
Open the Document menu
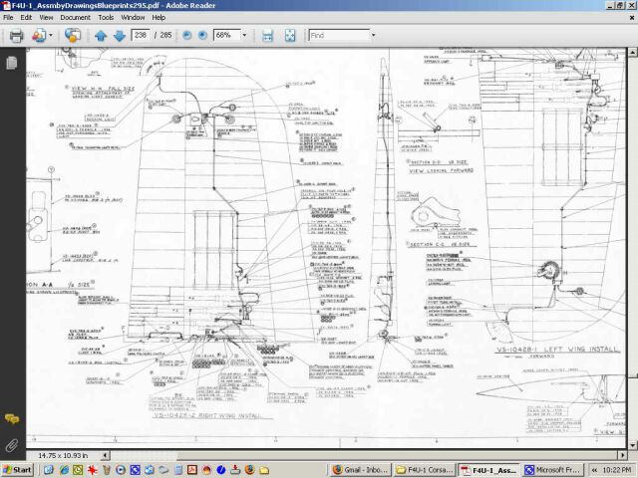[x=76, y=18]
